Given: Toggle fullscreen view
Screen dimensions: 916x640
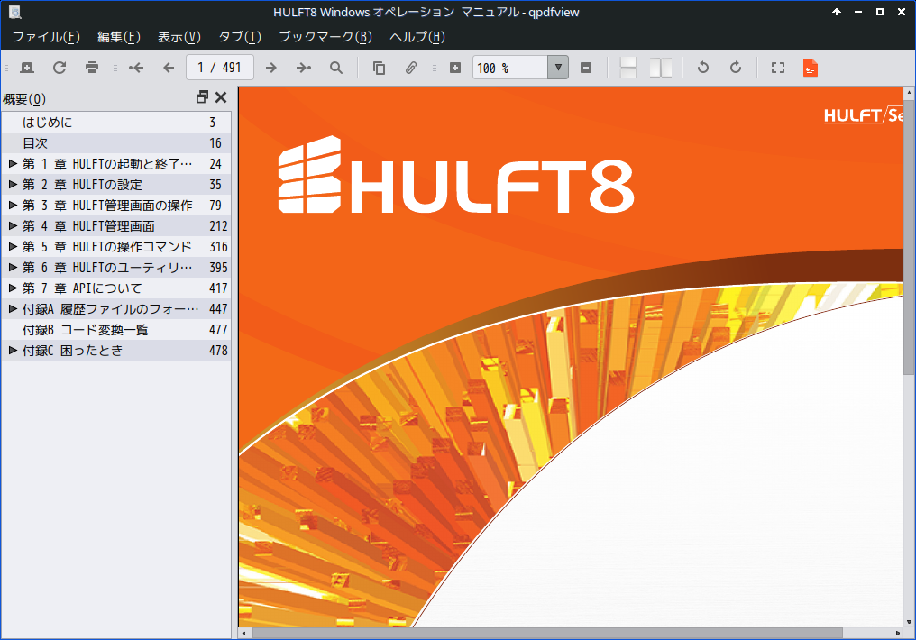Looking at the screenshot, I should coord(778,68).
